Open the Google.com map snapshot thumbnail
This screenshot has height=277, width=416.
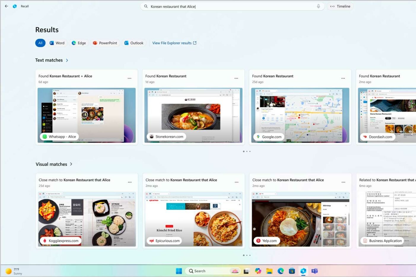pos(300,115)
